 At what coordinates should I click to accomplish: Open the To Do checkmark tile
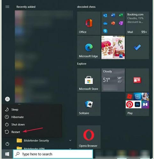click(137, 47)
